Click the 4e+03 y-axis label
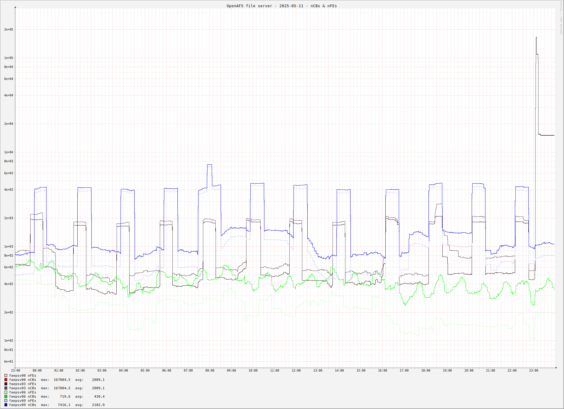 tap(9, 190)
